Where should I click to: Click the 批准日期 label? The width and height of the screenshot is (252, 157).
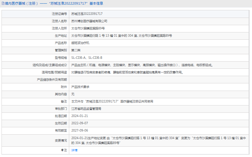pos(61,116)
